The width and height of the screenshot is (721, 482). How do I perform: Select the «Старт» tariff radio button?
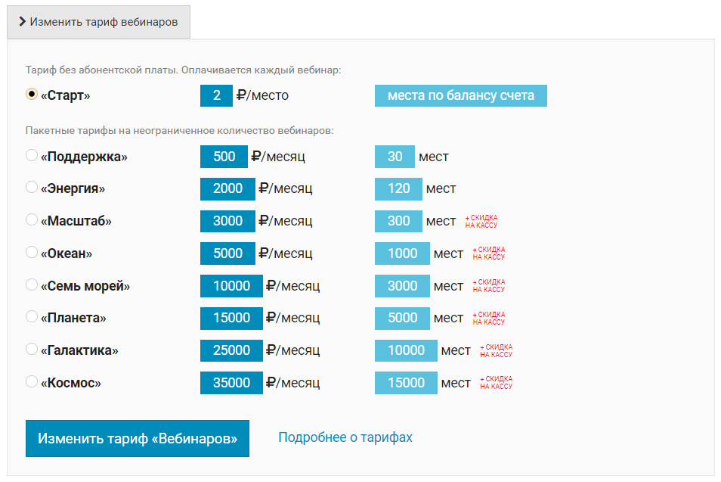pyautogui.click(x=32, y=95)
